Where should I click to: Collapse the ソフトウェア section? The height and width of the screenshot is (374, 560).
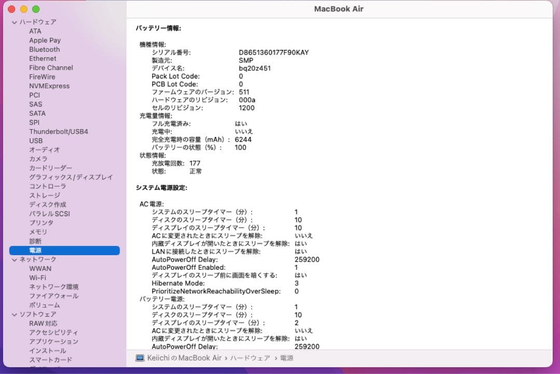[15, 315]
